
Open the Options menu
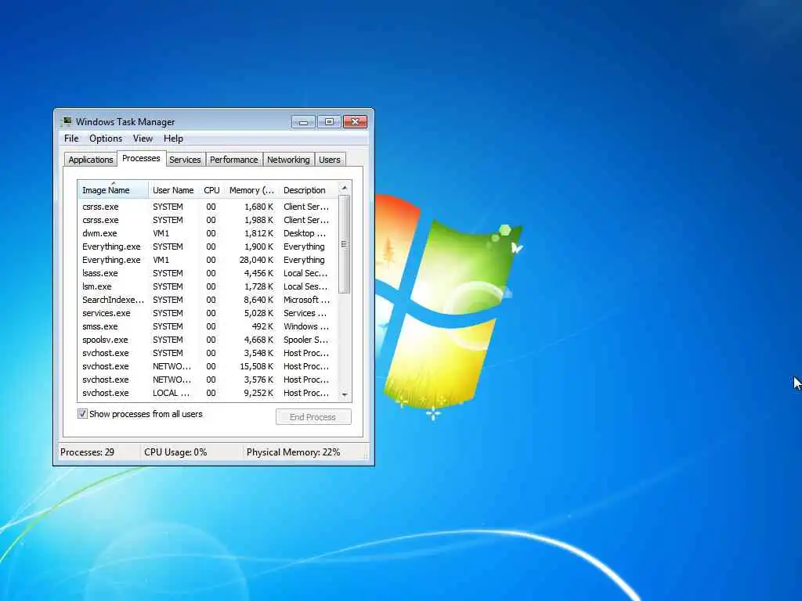point(106,139)
